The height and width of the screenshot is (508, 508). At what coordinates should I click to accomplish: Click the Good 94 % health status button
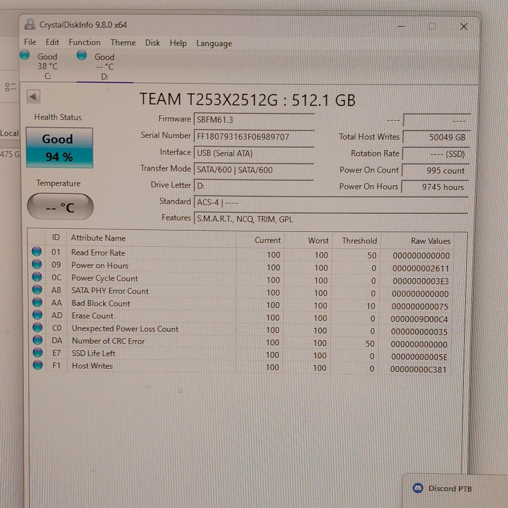[59, 148]
